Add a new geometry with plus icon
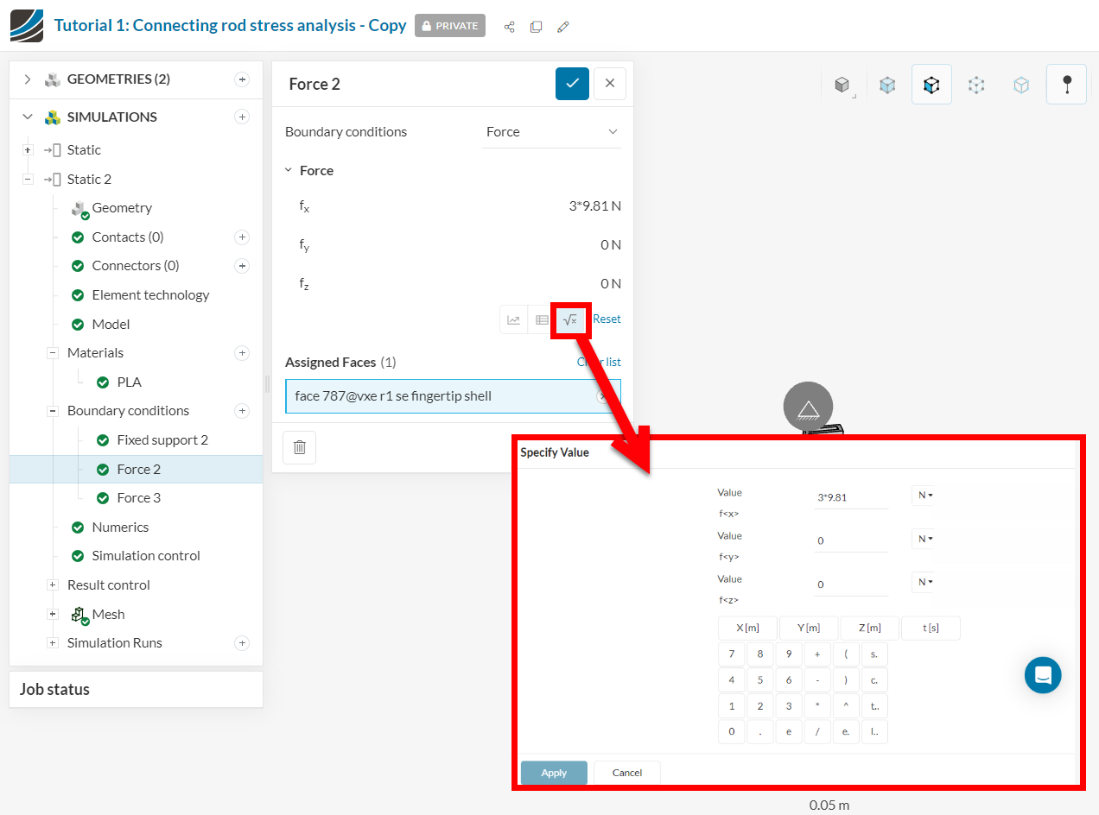The height and width of the screenshot is (815, 1099). pos(242,79)
